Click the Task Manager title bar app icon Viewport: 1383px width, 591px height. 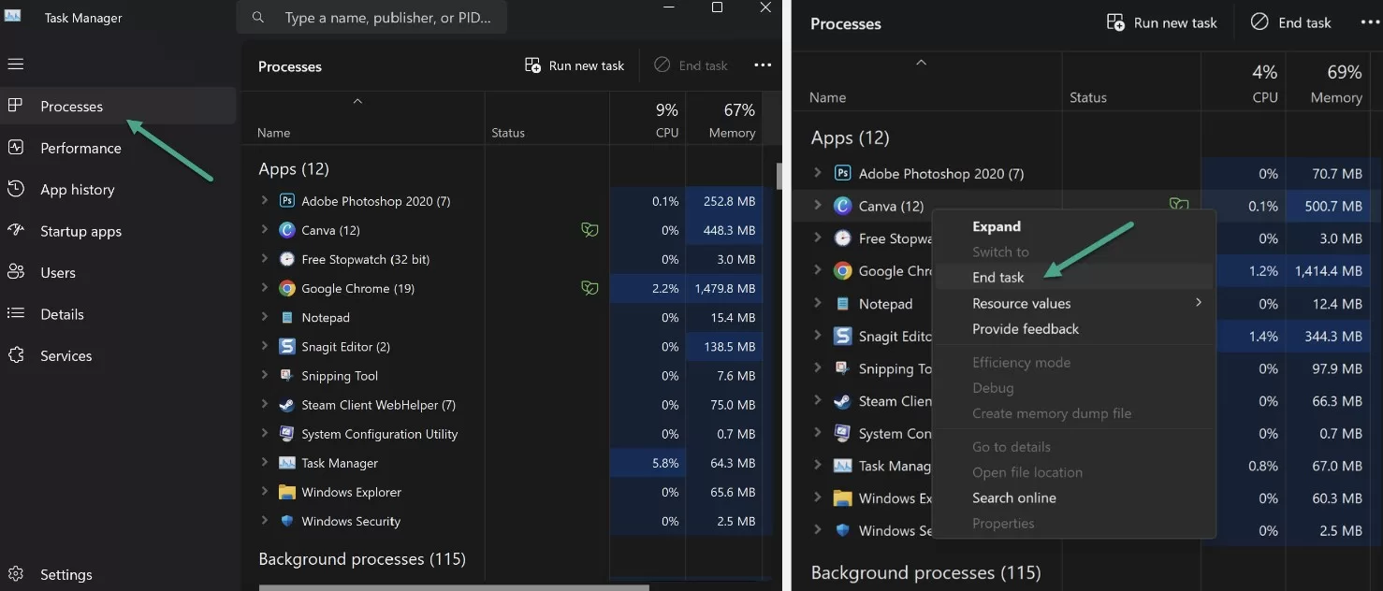(13, 17)
